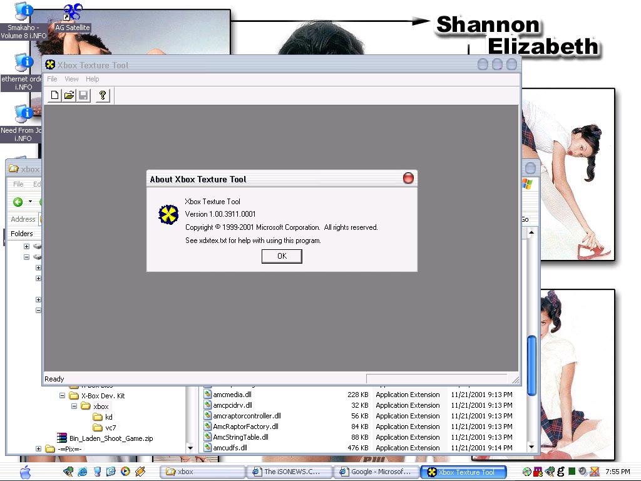Switch to Google - Microsof... taskbar button
Screen dimensions: 641x481
376,472
